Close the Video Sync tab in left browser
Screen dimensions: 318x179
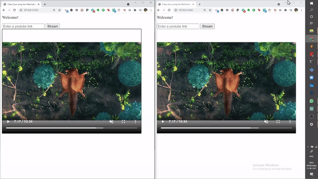39,4
